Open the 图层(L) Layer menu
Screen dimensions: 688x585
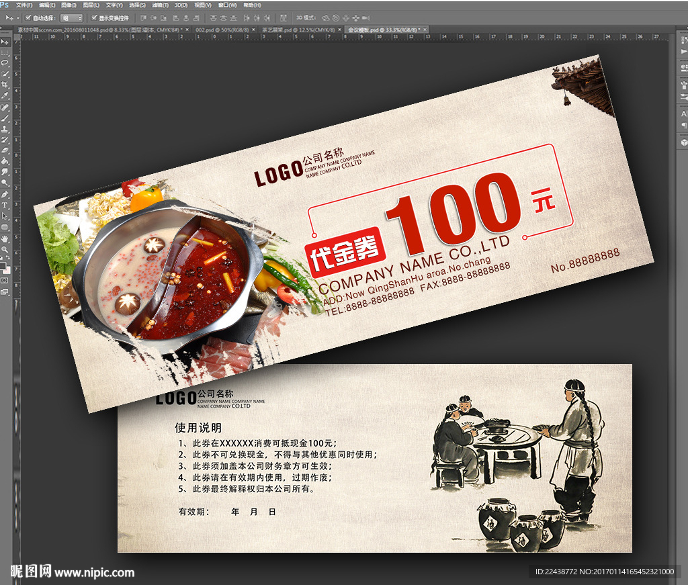pos(91,5)
